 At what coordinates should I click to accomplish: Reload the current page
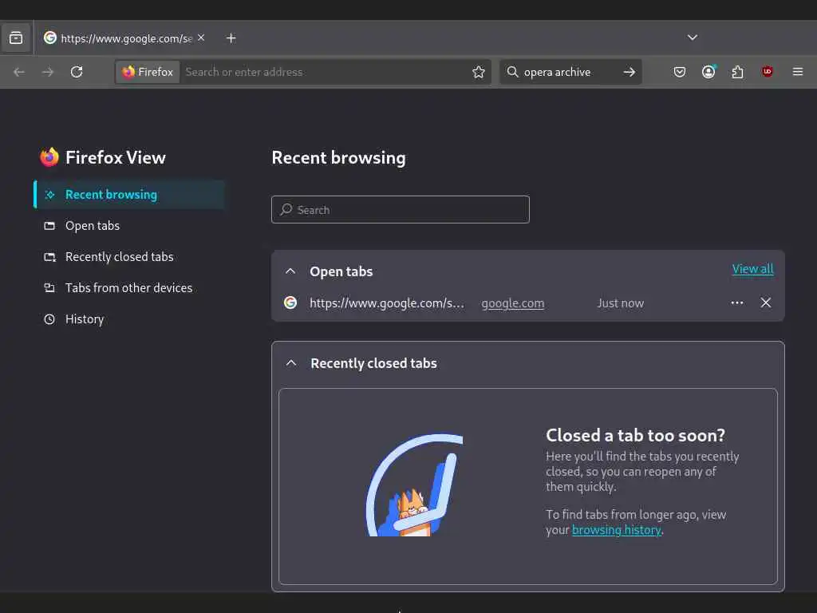77,72
